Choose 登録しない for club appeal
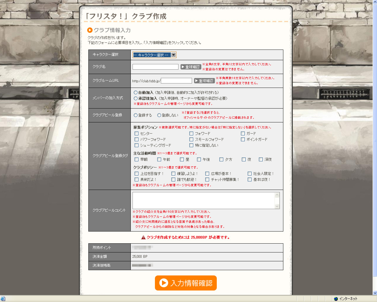377x302 pixels. [x=159, y=115]
